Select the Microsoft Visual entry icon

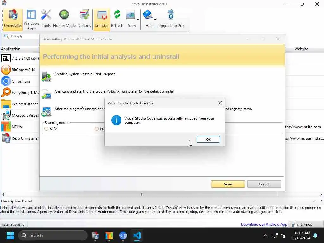click(x=6, y=115)
